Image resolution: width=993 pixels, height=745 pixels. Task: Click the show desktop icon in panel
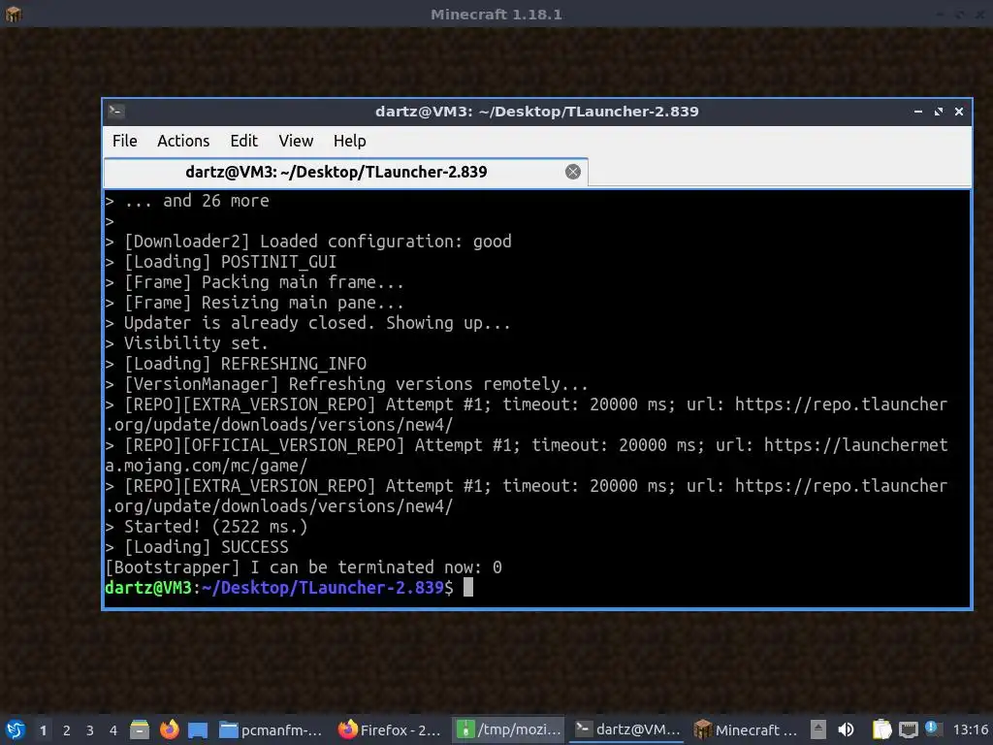198,729
